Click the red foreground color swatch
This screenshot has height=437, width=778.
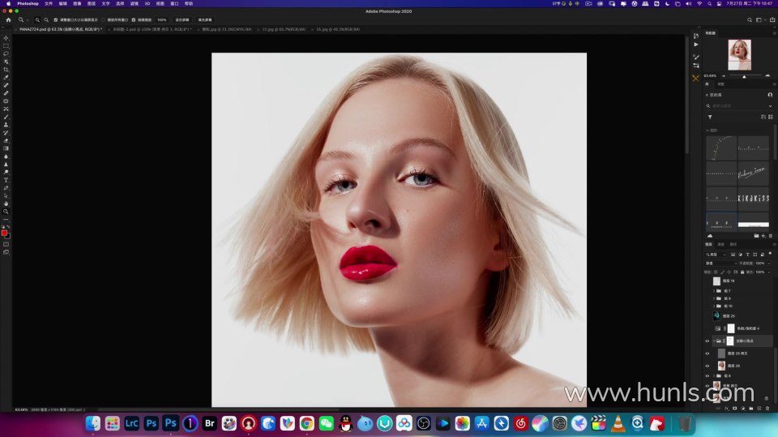pyautogui.click(x=4, y=233)
